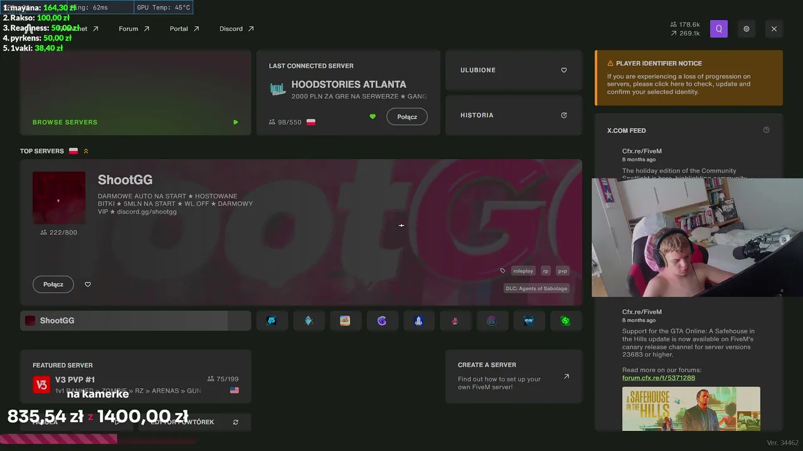Click the US flag on V3 PVP #1
Image resolution: width=803 pixels, height=451 pixels.
[x=234, y=390]
